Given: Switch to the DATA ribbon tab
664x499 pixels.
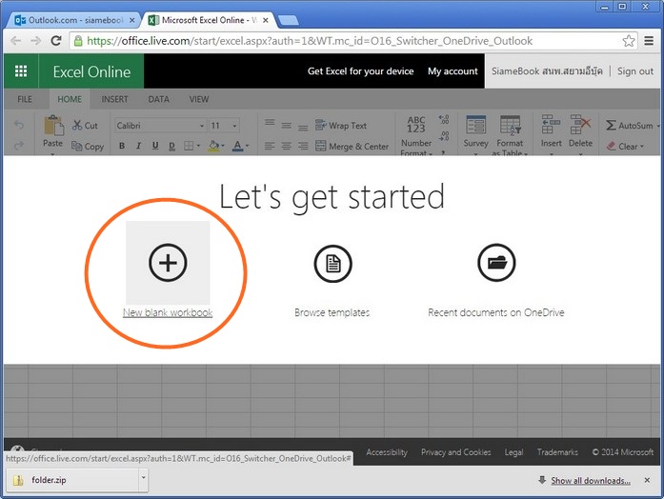Looking at the screenshot, I should (158, 99).
